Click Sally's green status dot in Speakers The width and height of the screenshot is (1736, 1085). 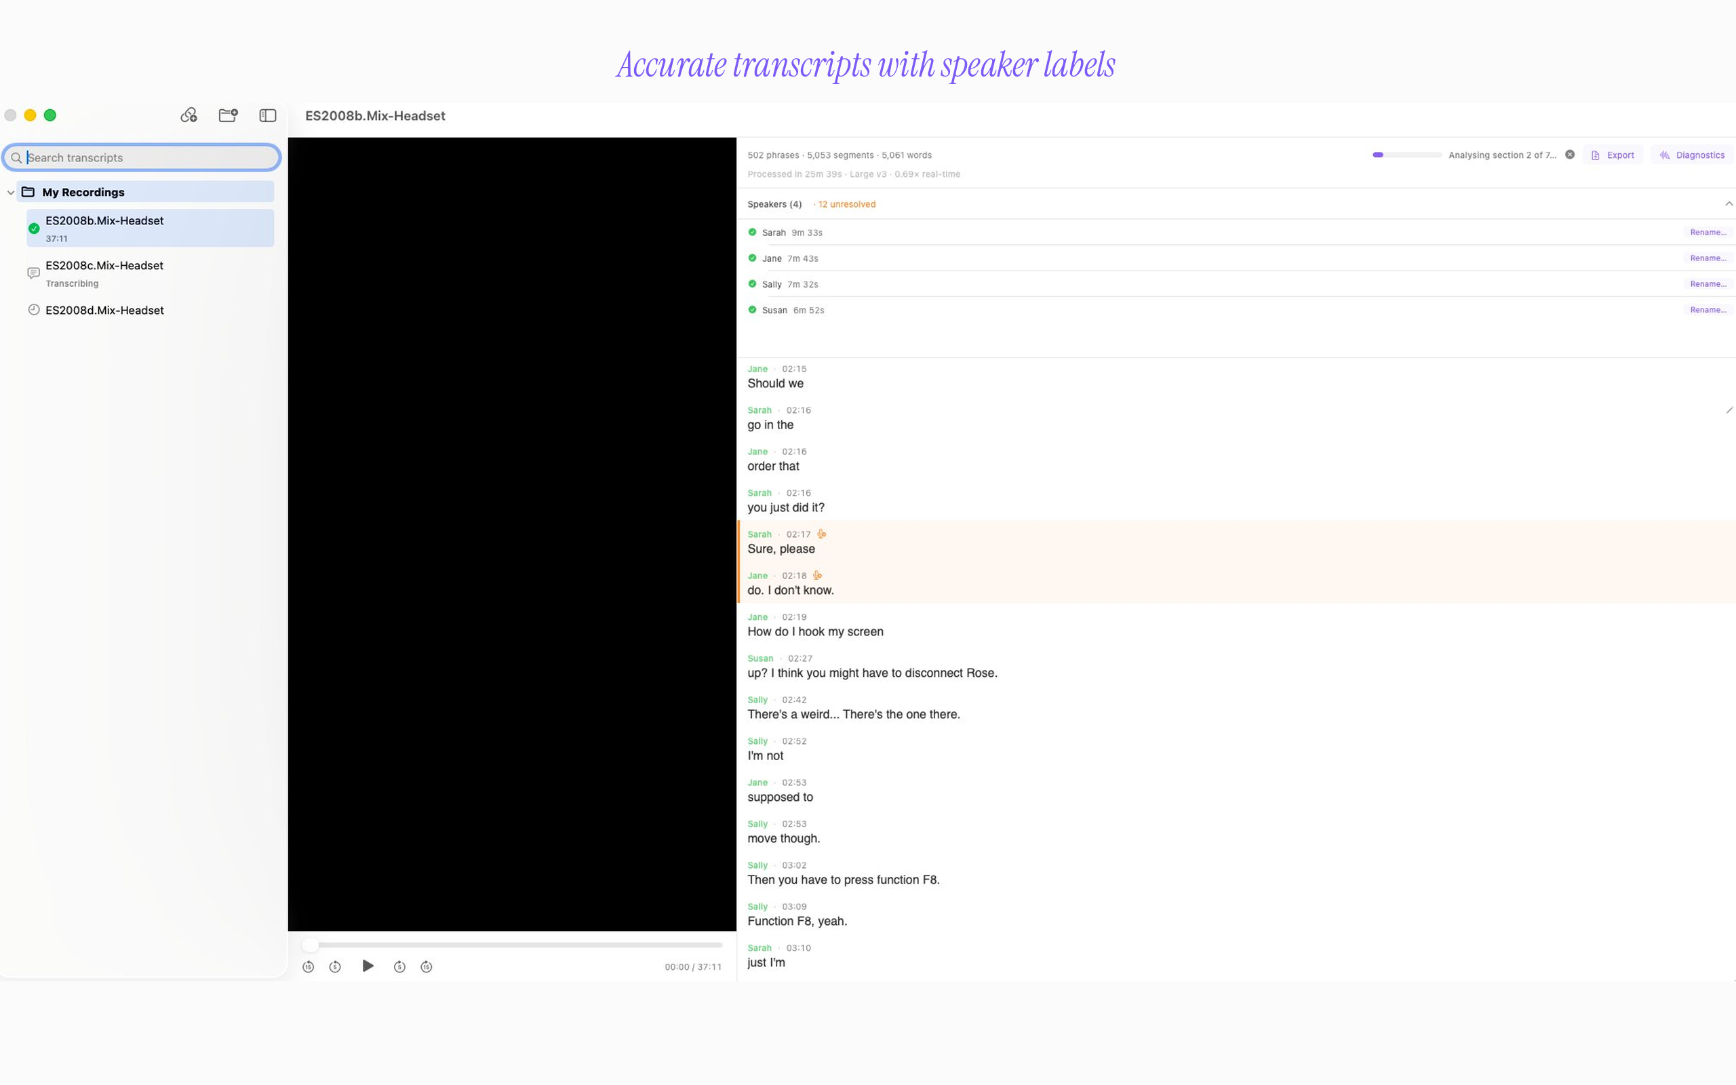pos(752,283)
